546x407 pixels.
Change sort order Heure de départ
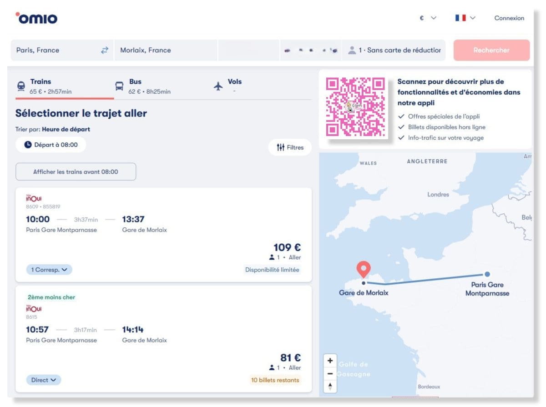pyautogui.click(x=66, y=129)
